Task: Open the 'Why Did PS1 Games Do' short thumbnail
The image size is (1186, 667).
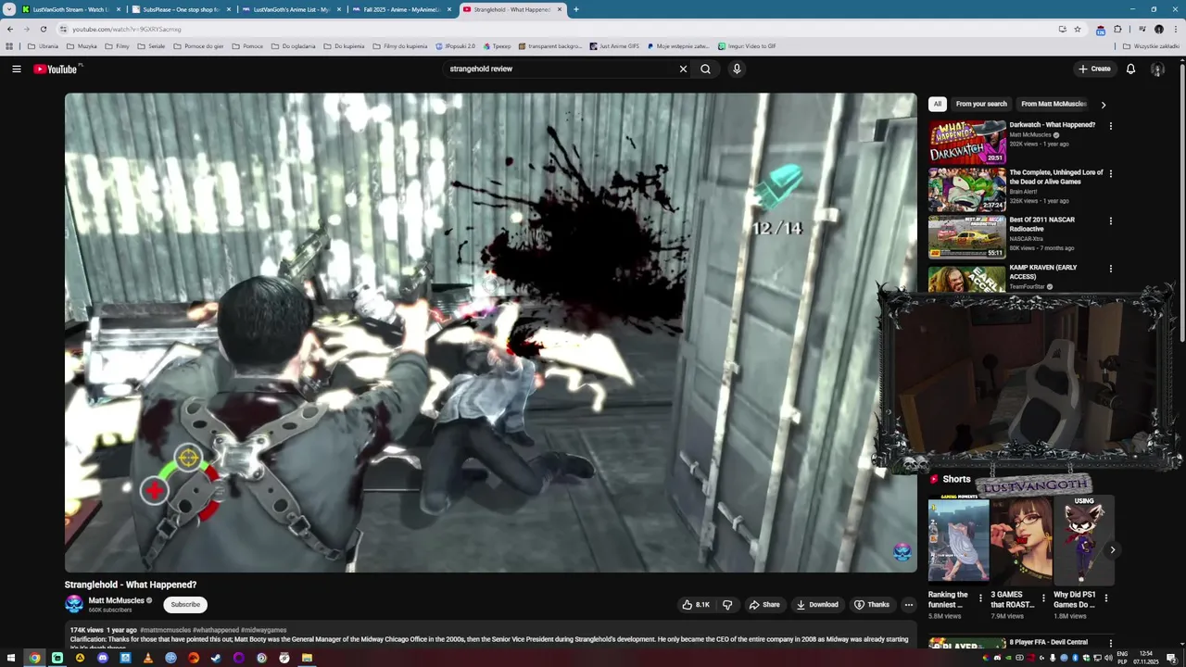Action: coord(1084,541)
